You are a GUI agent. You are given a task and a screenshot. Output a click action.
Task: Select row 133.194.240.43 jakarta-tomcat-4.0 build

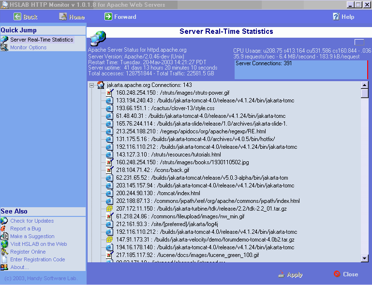pos(205,100)
